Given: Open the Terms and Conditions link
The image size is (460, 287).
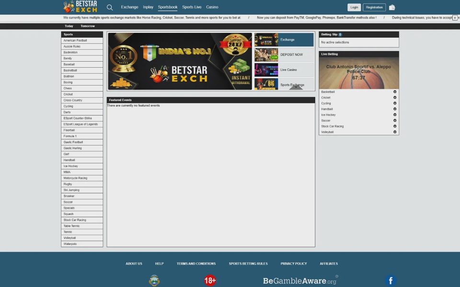Looking at the screenshot, I should (x=196, y=264).
